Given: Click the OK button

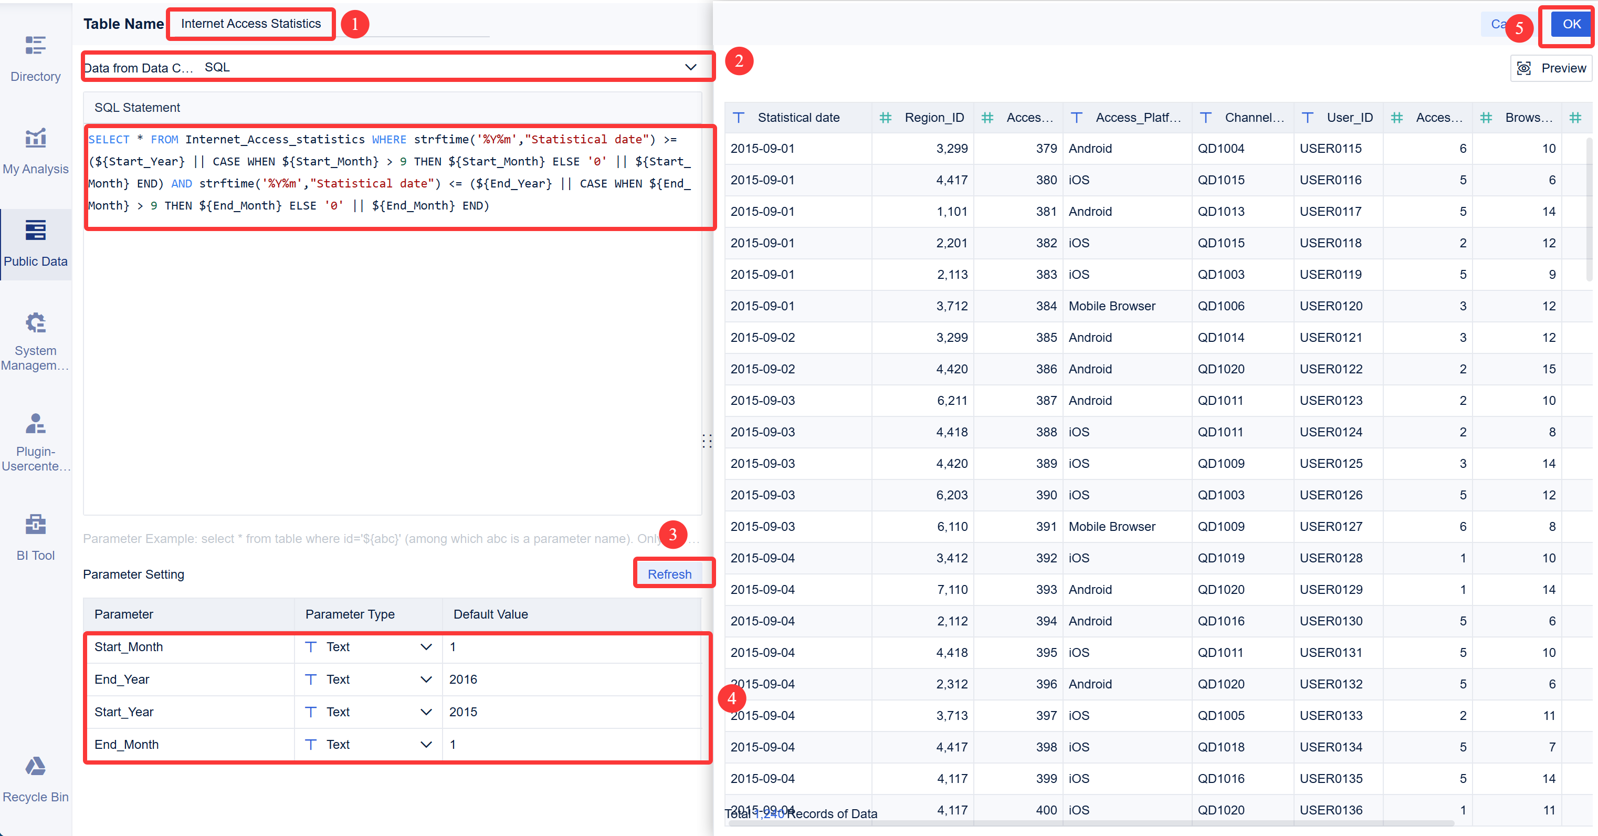Looking at the screenshot, I should tap(1571, 24).
